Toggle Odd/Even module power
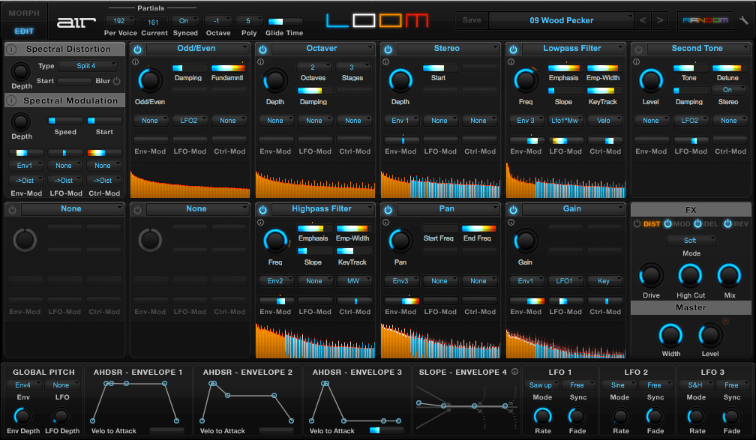The height and width of the screenshot is (440, 756). point(137,49)
